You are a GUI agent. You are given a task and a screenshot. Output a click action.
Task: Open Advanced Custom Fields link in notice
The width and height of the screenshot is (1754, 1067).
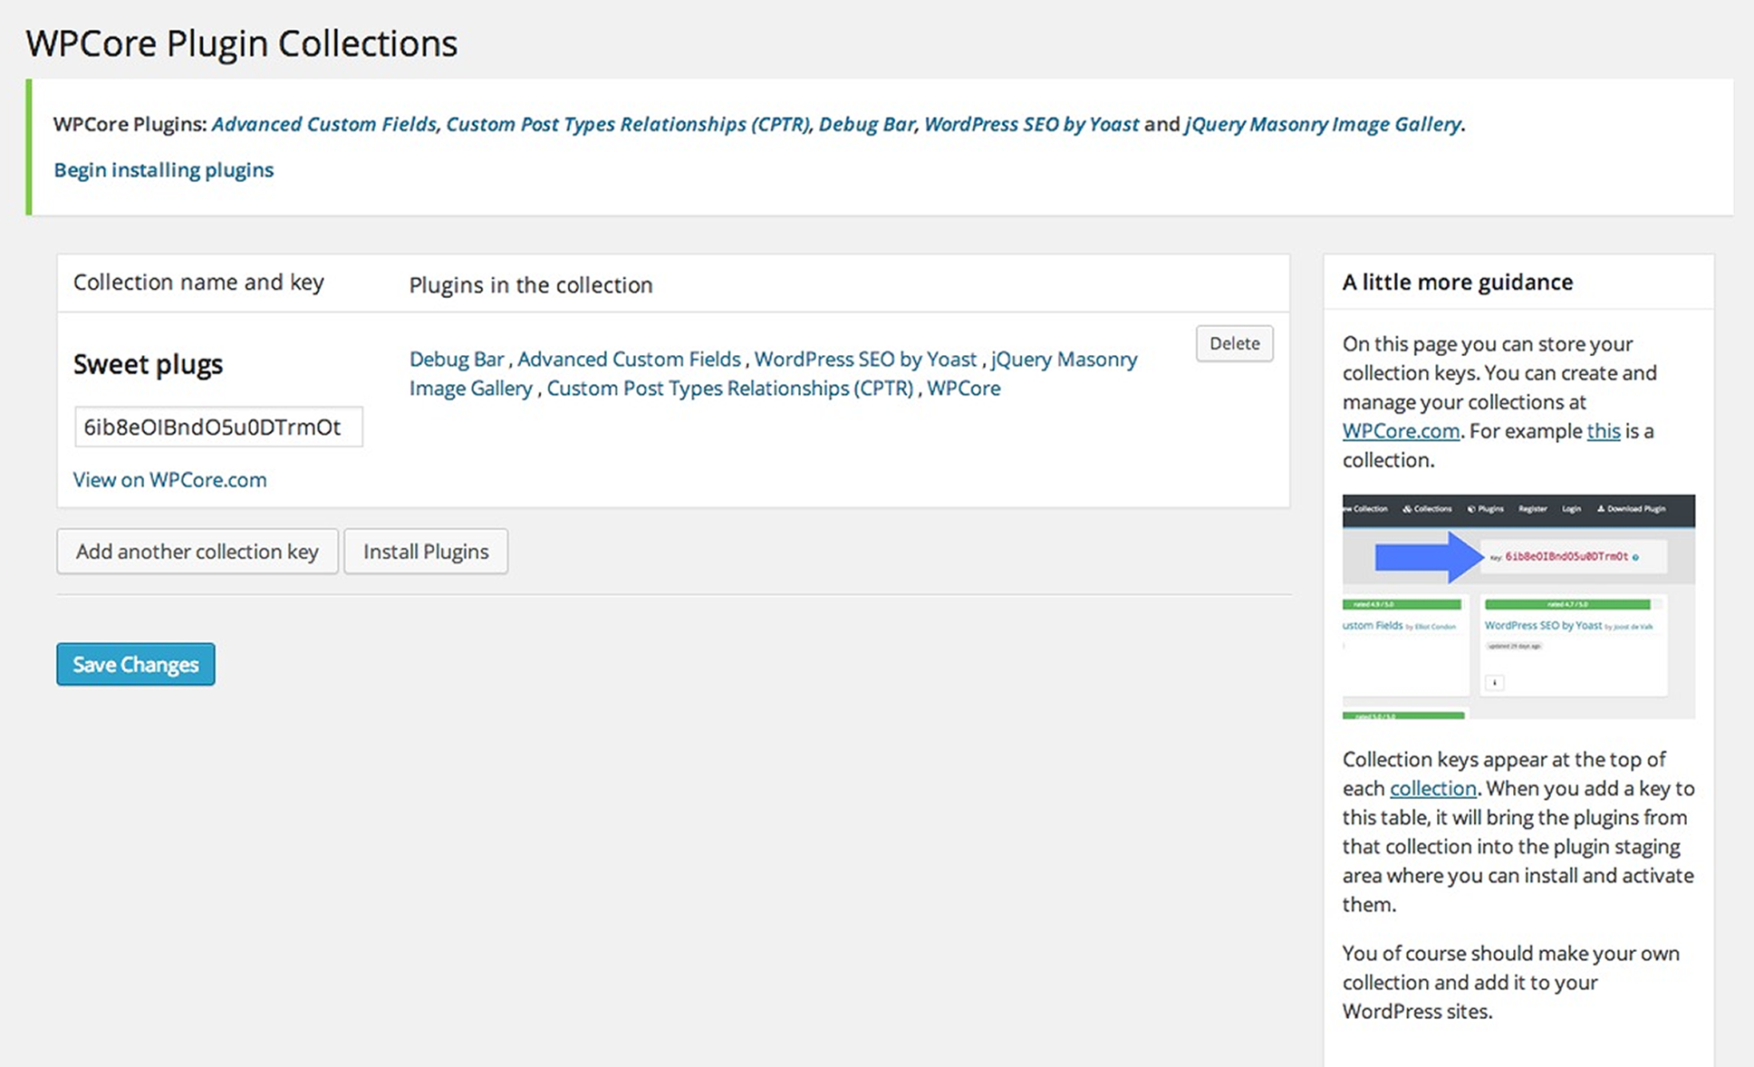tap(323, 124)
